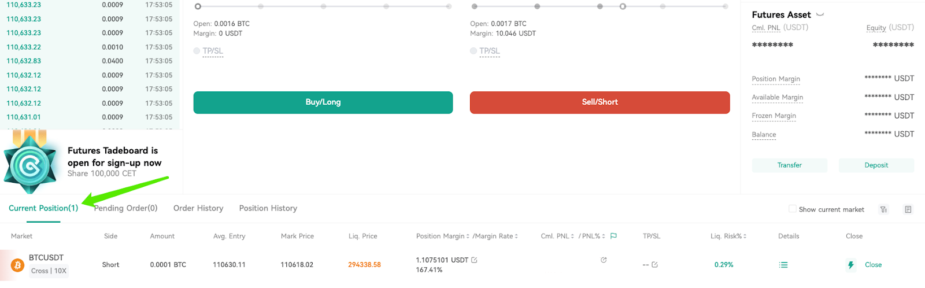
Task: Edit TP/SL for BTCUSDT position
Action: [x=654, y=265]
